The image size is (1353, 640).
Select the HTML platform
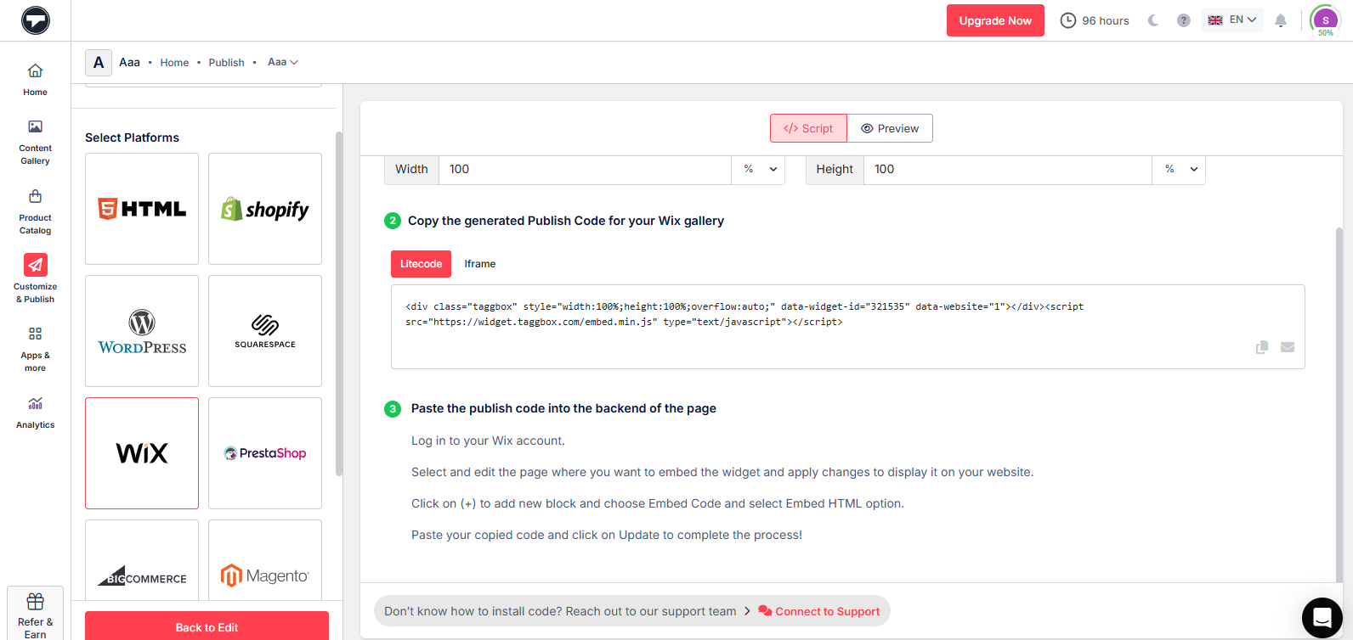pos(142,209)
